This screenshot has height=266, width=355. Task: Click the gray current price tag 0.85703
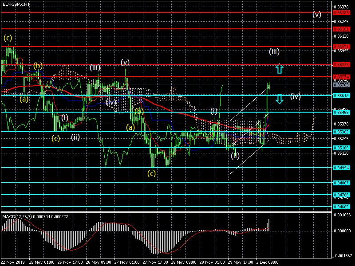[343, 85]
